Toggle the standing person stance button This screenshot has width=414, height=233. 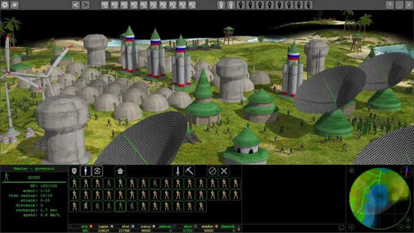85,171
